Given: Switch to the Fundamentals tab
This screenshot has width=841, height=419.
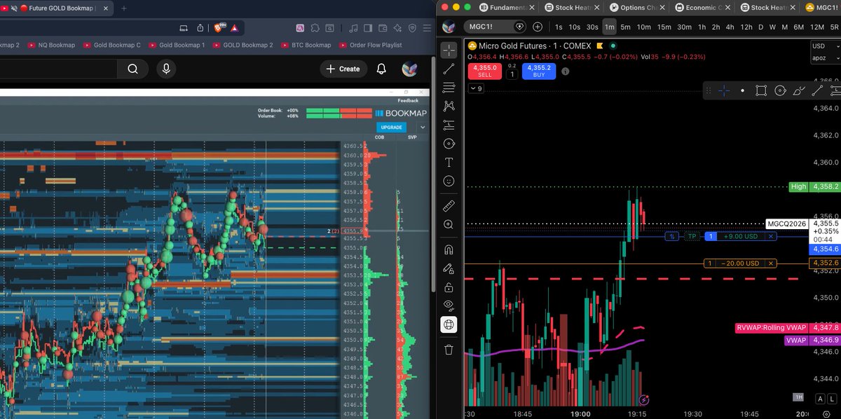Looking at the screenshot, I should (508, 8).
